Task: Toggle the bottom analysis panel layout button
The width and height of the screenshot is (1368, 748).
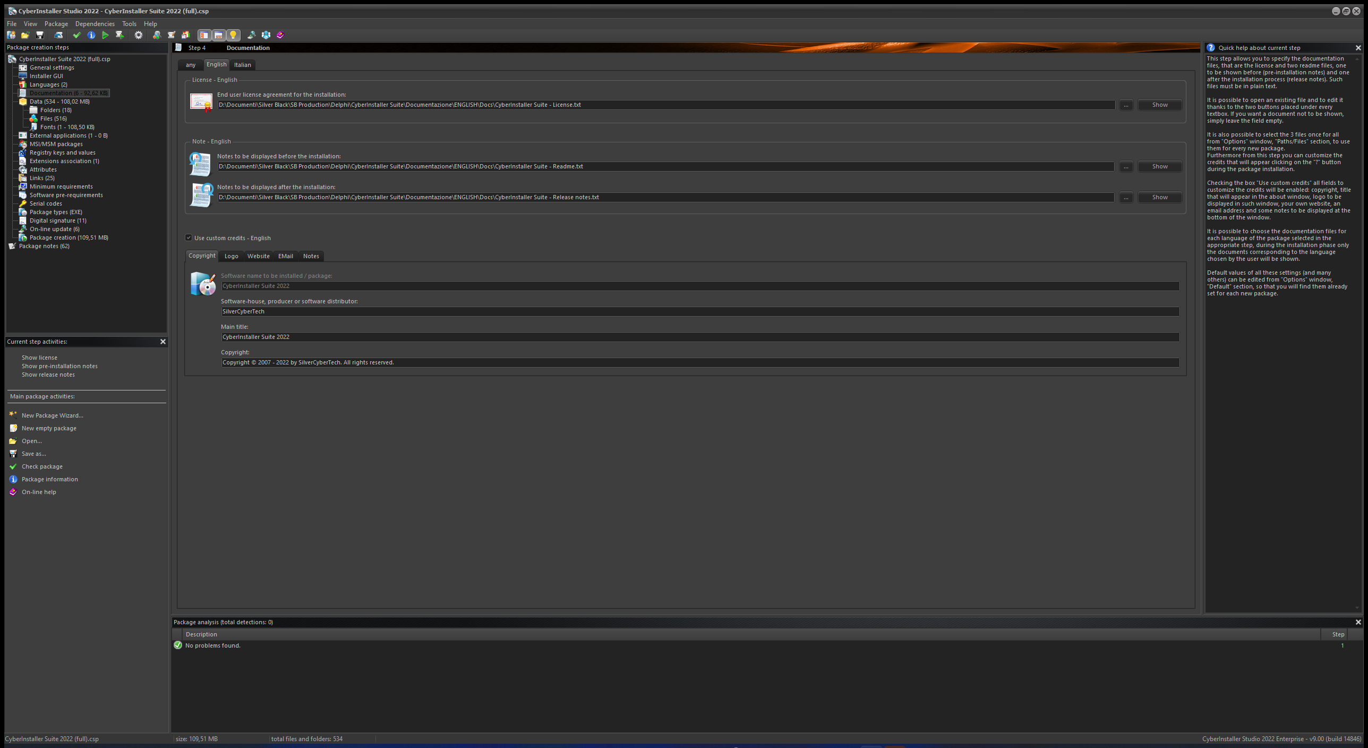Action: tap(218, 35)
